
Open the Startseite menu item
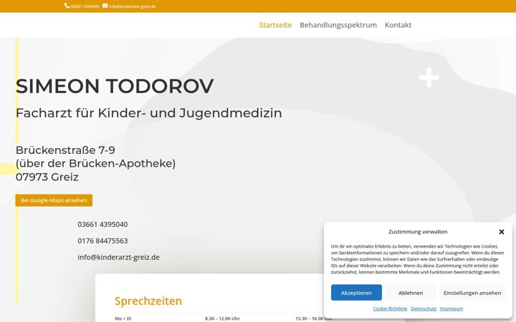pyautogui.click(x=275, y=25)
